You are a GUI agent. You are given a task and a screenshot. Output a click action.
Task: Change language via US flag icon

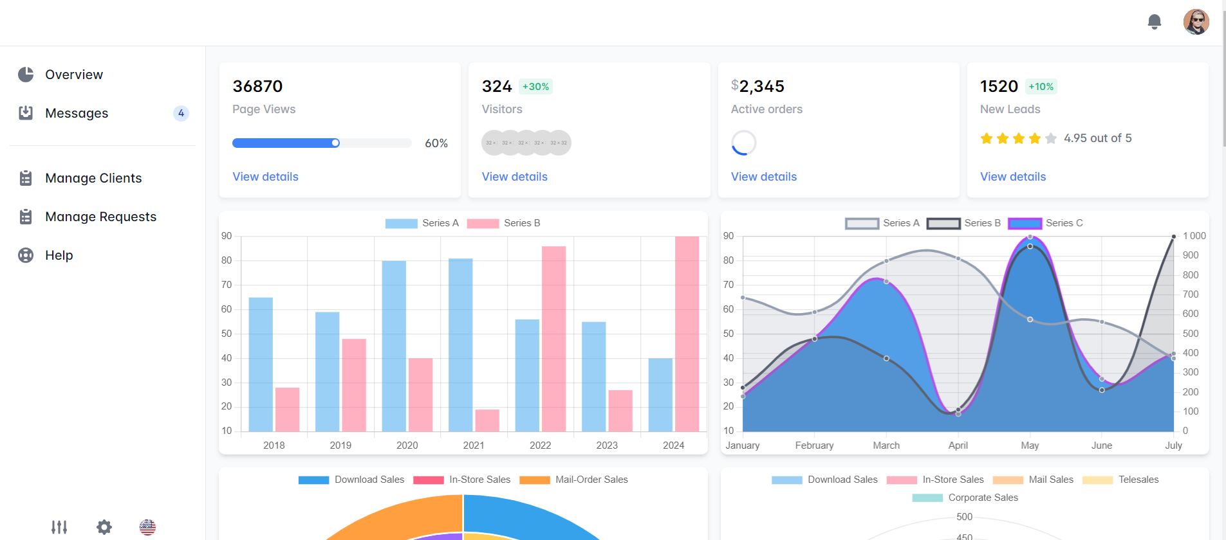(147, 527)
